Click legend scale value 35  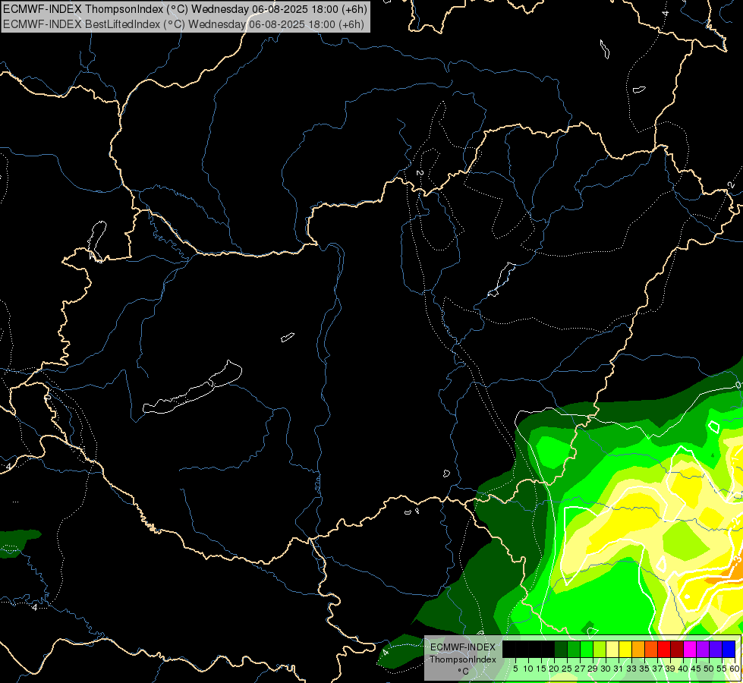coord(645,669)
